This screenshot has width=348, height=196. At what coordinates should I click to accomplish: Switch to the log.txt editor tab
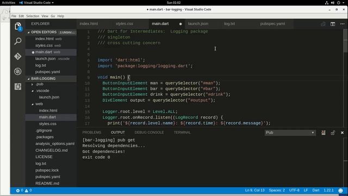(229, 24)
